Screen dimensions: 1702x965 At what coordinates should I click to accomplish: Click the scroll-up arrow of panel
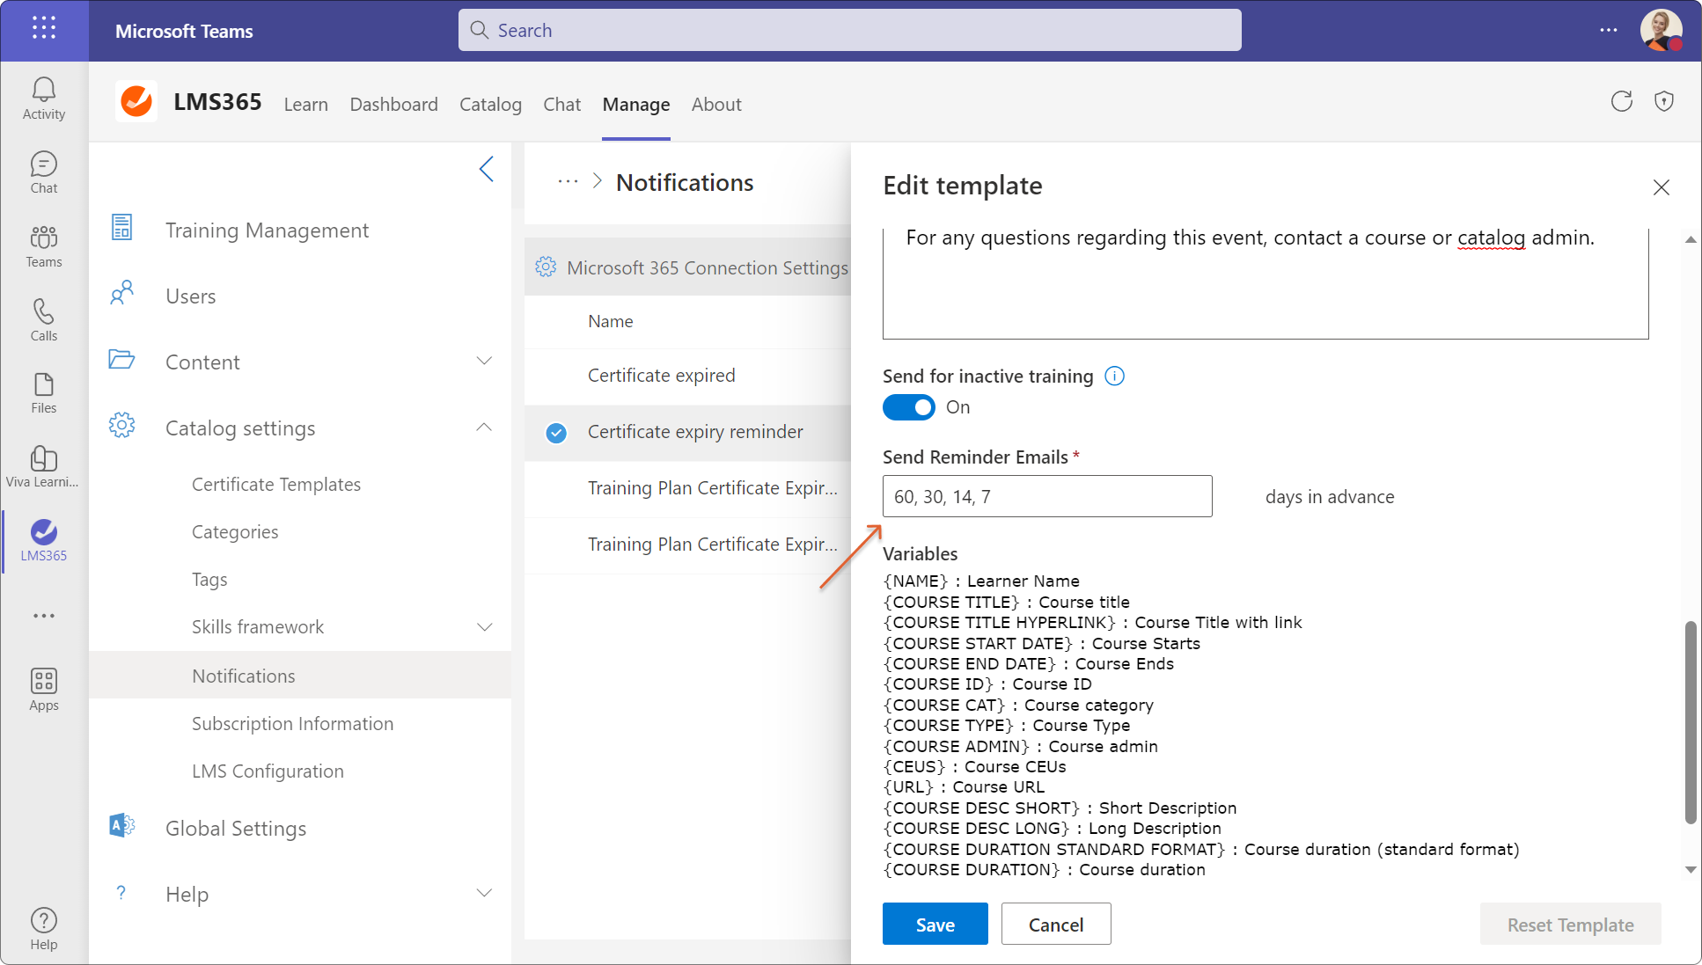[x=1690, y=239]
